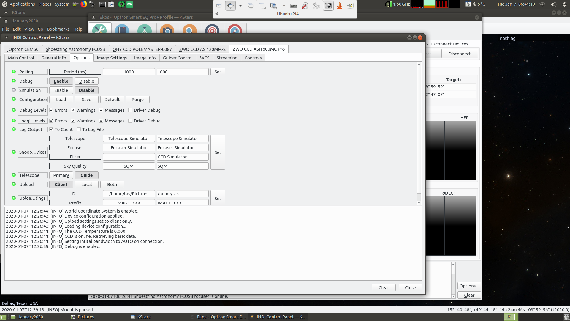Switch to the Image Settings tab
The image size is (570, 321).
[x=112, y=58]
